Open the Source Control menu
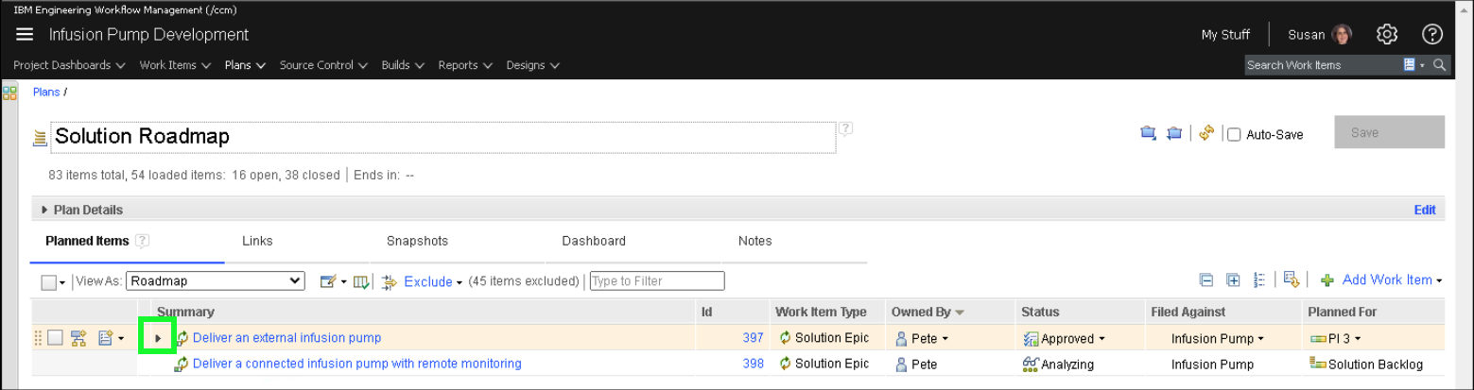Image resolution: width=1474 pixels, height=390 pixels. point(322,65)
